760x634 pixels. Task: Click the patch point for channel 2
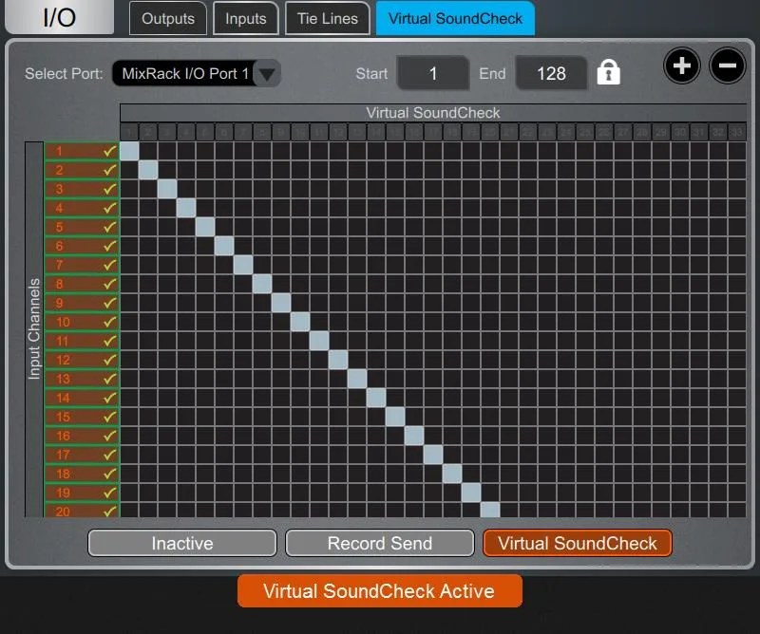[148, 170]
